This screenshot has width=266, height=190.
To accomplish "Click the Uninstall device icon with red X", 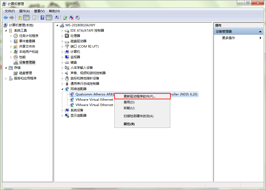I will pyautogui.click(x=71, y=18).
